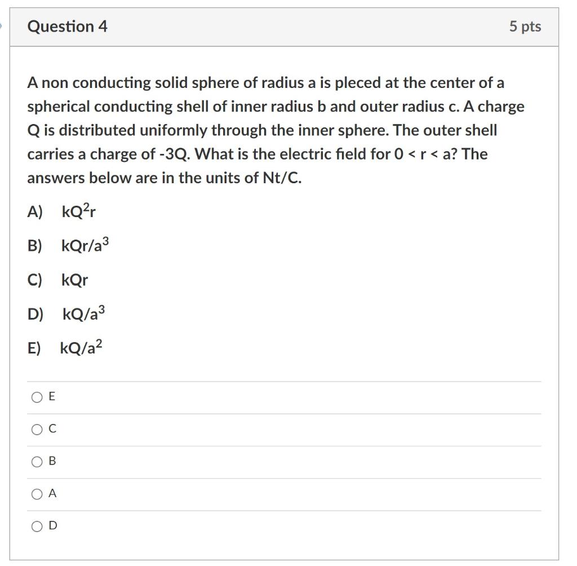Click the option text kQ/a²
Viewport: 577px width, 566px height.
(x=81, y=347)
